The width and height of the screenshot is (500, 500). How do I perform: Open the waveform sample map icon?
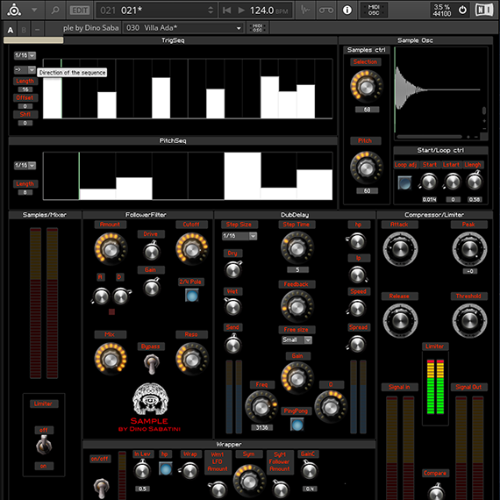pyautogui.click(x=305, y=11)
